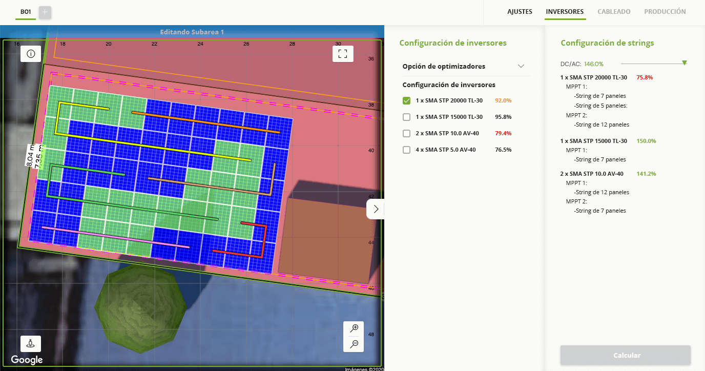The height and width of the screenshot is (371, 705).
Task: Zoom out on the map
Action: coord(354,344)
